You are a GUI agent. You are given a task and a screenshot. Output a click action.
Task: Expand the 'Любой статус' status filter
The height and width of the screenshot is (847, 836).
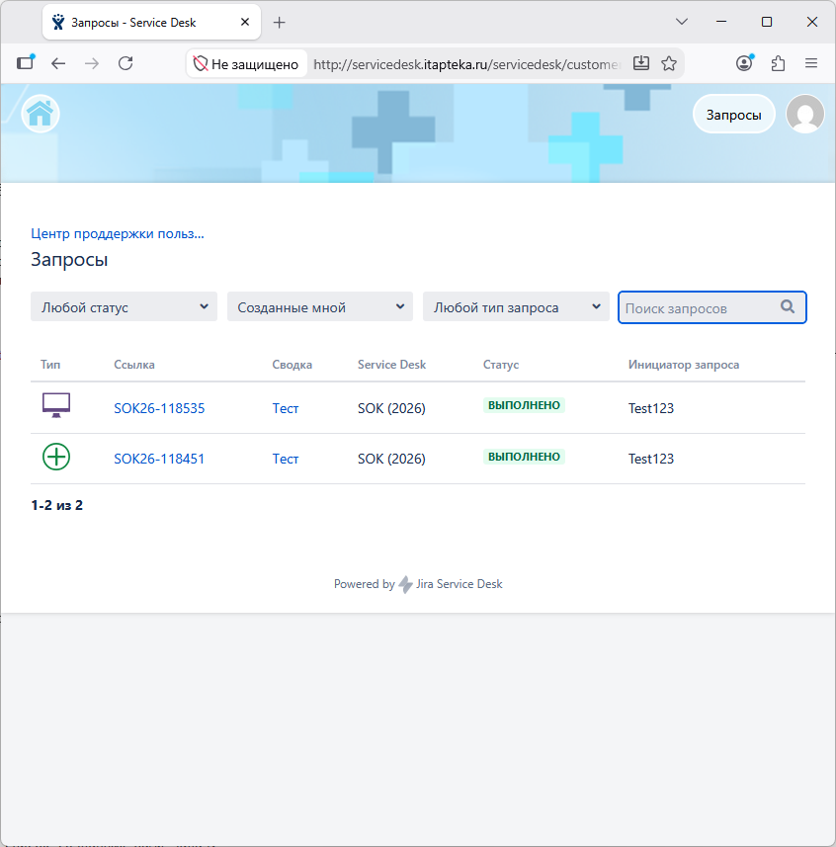(124, 306)
